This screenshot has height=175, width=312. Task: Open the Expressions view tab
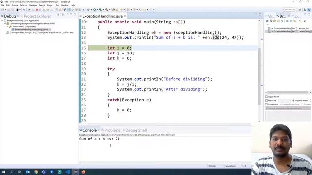[296, 16]
